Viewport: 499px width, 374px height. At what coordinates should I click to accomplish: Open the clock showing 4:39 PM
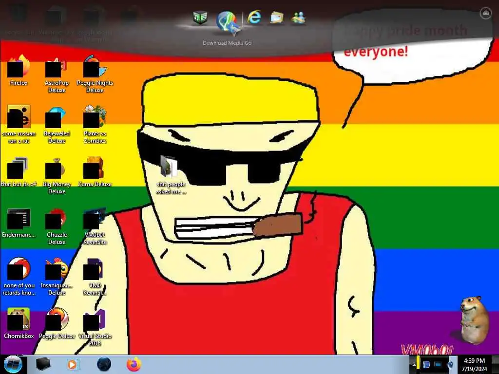[x=474, y=364]
